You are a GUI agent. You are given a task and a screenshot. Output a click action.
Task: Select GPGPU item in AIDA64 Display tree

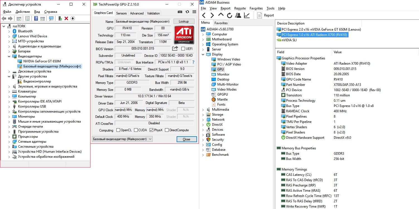[x=220, y=94]
